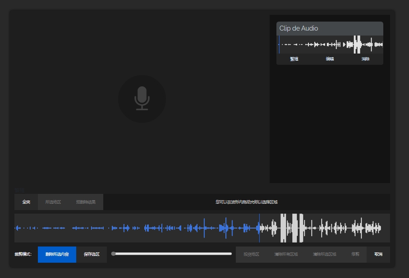Select the 全夹 tab
Screen dimensions: 409x278
tap(26, 202)
